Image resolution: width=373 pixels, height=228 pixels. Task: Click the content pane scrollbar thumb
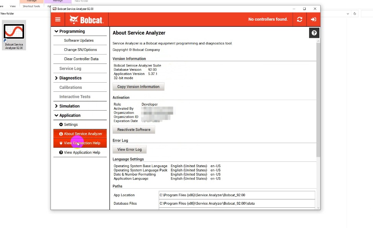(x=318, y=100)
